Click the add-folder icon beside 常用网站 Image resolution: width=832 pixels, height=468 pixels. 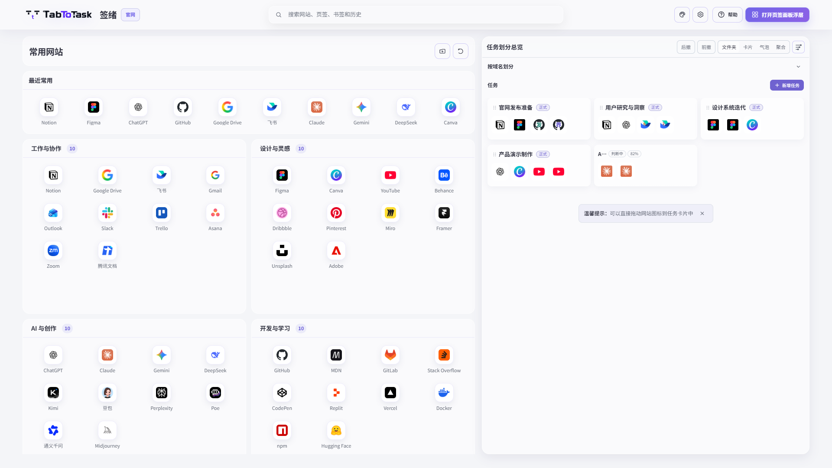click(442, 51)
